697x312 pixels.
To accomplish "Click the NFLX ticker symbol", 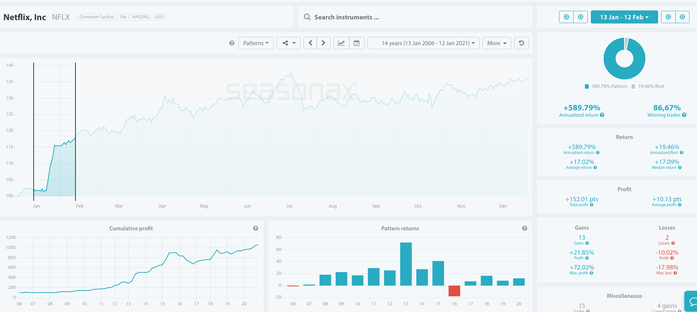I will coord(61,17).
